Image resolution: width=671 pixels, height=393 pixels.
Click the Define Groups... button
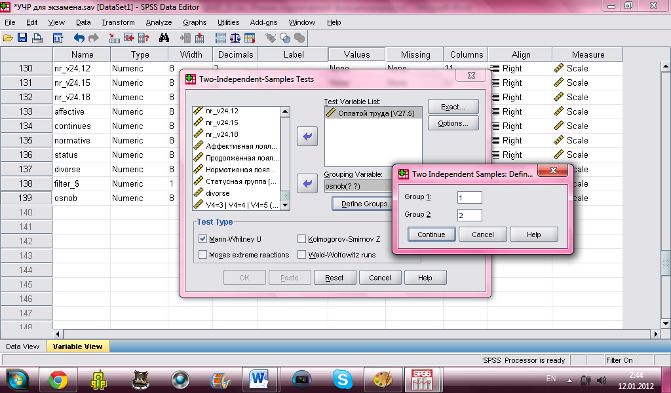click(x=362, y=204)
